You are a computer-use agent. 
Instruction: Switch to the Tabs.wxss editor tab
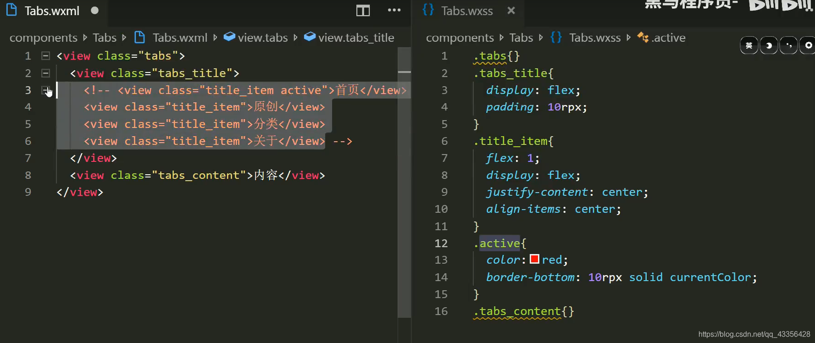click(467, 11)
